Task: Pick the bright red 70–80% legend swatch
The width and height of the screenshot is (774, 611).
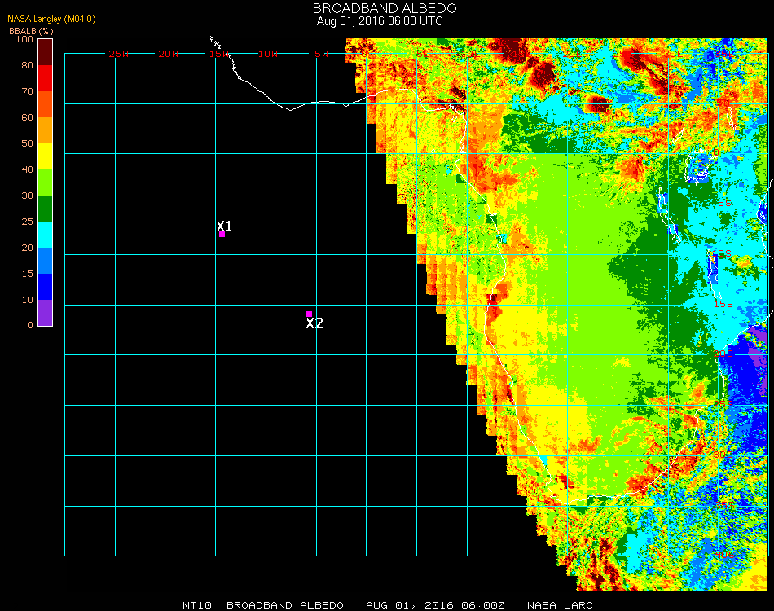Action: click(x=46, y=78)
